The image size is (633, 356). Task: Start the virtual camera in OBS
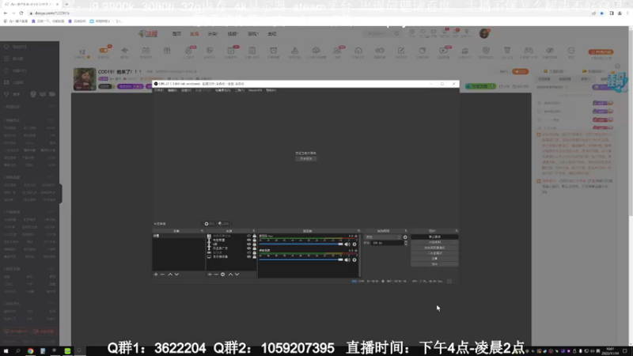434,248
